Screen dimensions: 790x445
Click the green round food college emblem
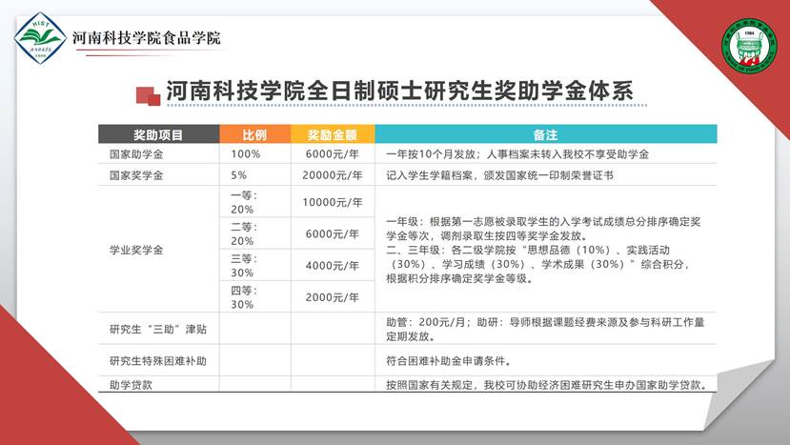point(749,47)
